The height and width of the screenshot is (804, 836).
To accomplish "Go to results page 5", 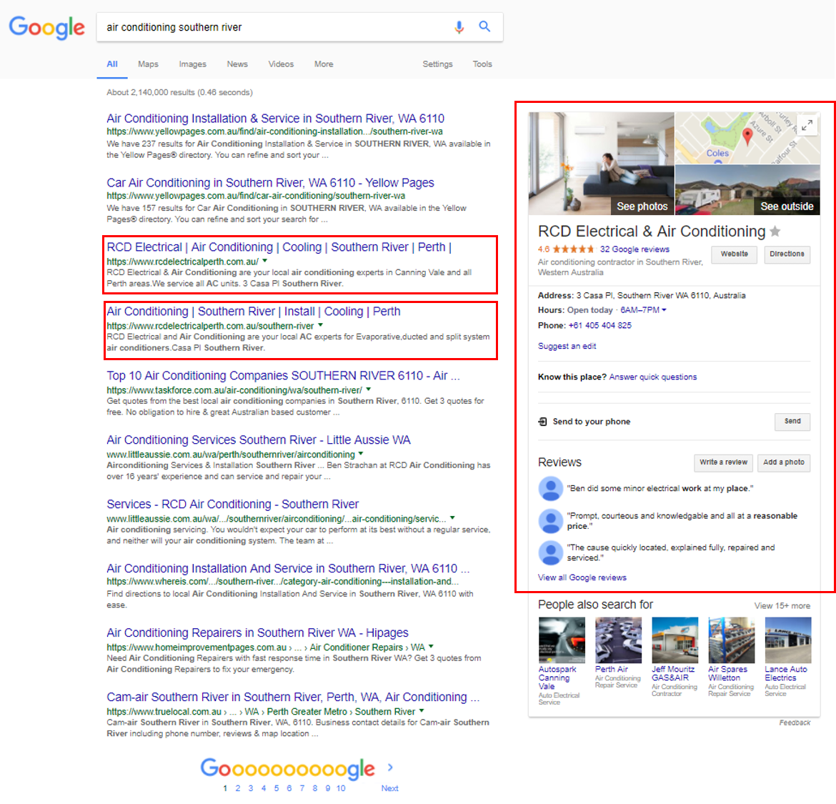I will pos(277,788).
